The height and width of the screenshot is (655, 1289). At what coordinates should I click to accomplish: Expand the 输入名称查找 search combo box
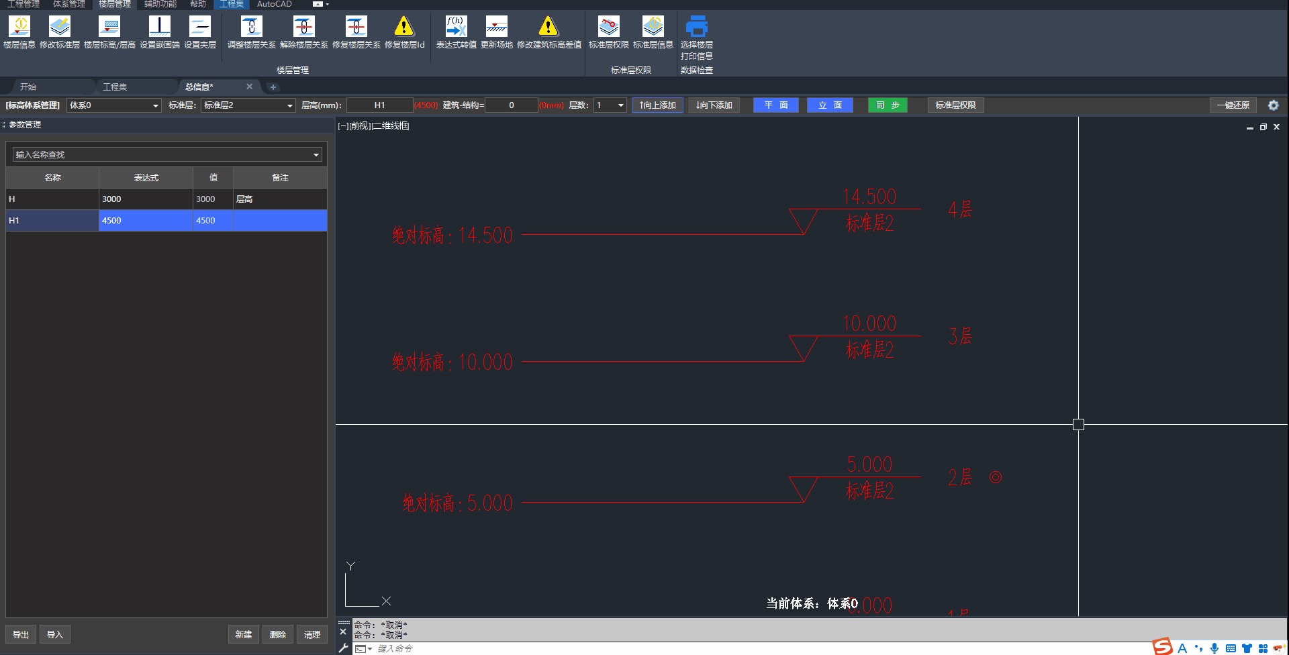click(x=316, y=155)
